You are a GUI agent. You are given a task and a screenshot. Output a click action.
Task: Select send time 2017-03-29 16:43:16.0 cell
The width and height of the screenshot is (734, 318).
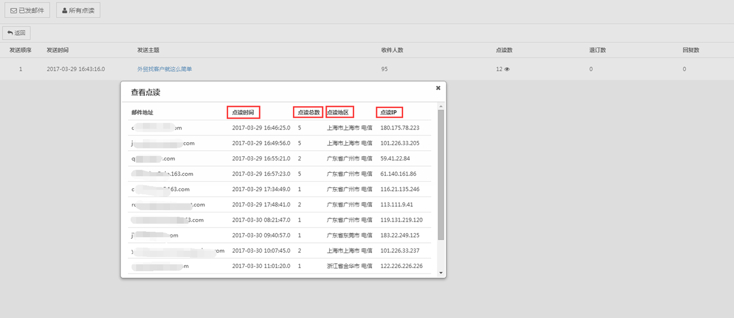pyautogui.click(x=76, y=70)
